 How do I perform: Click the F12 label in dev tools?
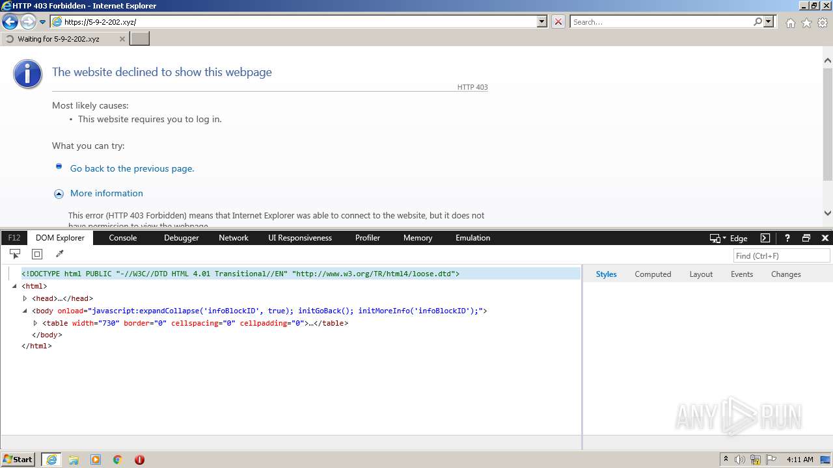(x=14, y=238)
